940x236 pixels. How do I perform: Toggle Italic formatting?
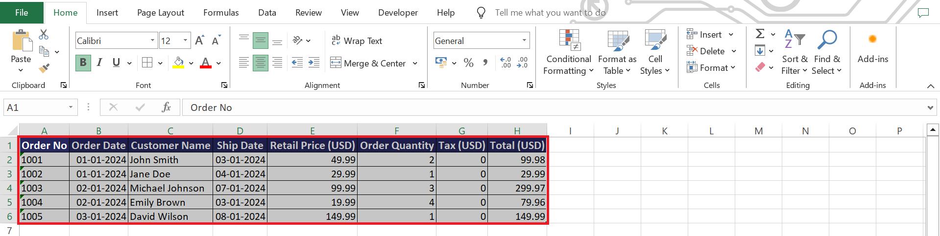tap(99, 63)
